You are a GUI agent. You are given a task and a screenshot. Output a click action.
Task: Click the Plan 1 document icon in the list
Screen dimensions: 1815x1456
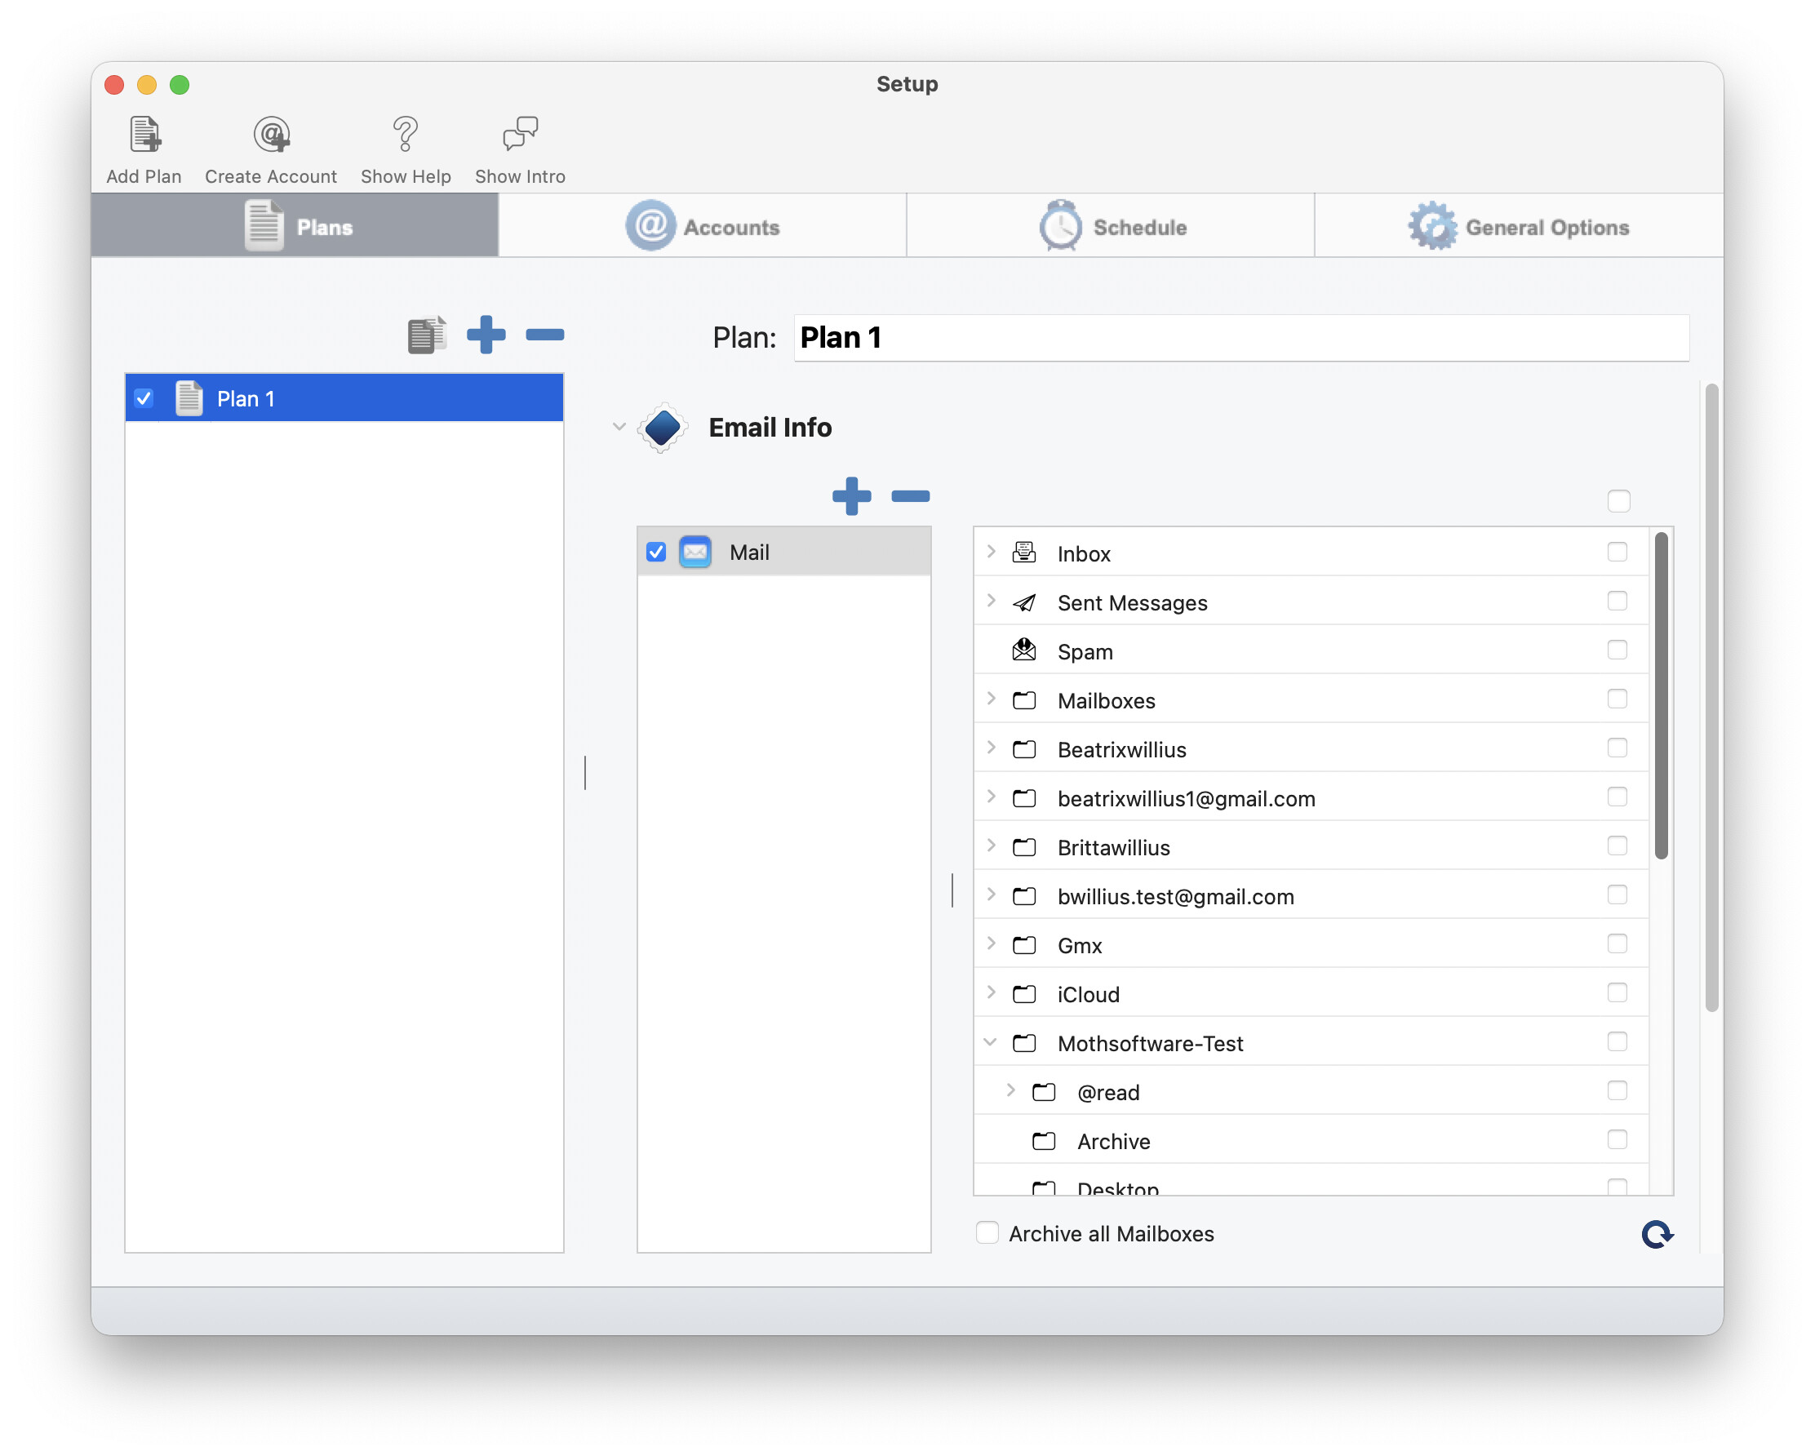(189, 397)
